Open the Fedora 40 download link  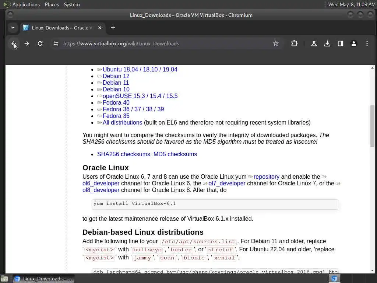(x=116, y=102)
